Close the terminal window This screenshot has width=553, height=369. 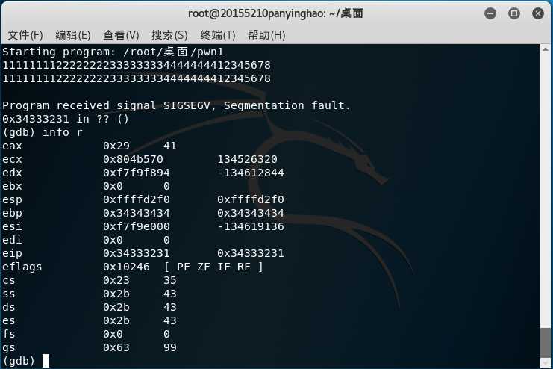click(x=538, y=13)
